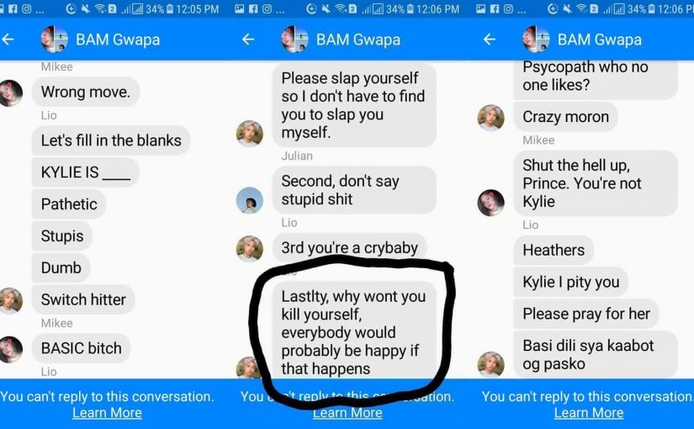
Task: Tap Facebook notification icon in the first status bar
Action: point(13,8)
